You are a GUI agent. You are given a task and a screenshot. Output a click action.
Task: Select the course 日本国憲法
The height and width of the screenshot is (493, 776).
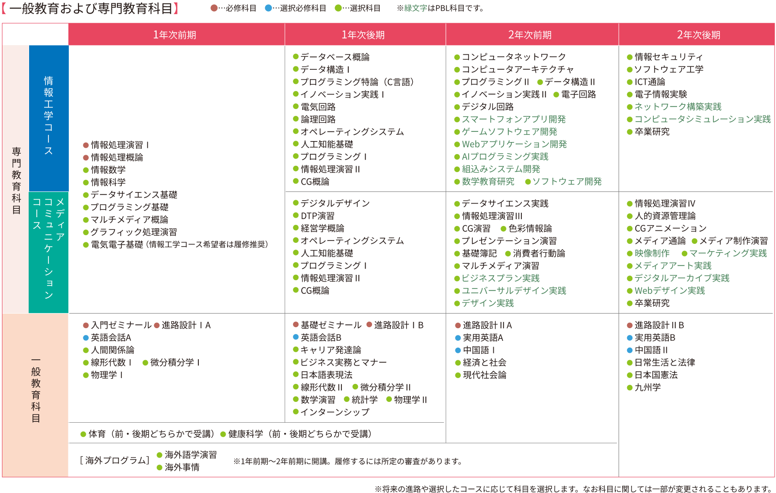[652, 375]
